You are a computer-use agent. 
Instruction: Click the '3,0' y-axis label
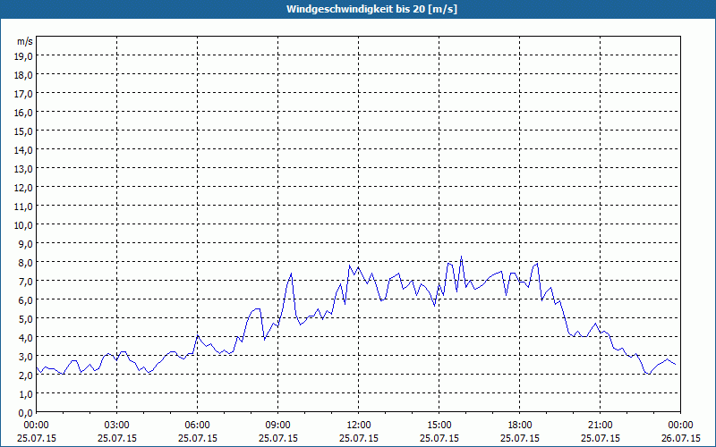tap(27, 357)
